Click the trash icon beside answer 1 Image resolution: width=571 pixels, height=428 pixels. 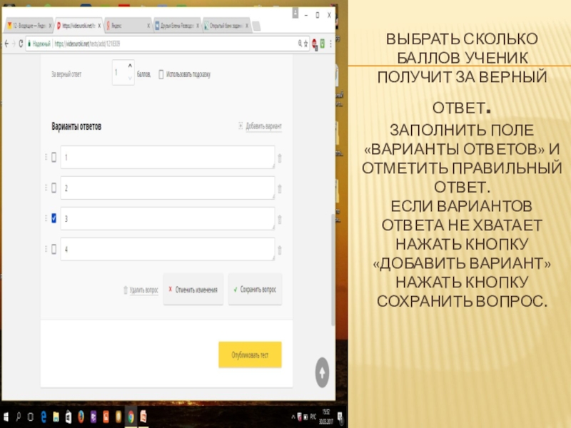coord(279,158)
